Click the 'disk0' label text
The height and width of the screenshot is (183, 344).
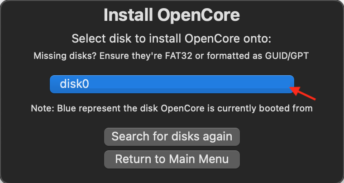coord(74,84)
